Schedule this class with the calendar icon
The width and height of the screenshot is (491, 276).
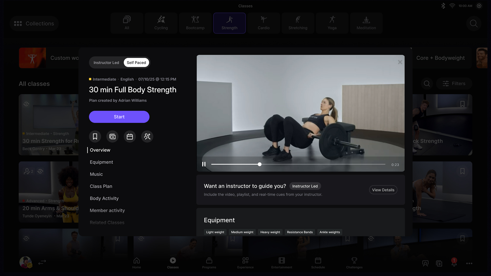point(130,136)
